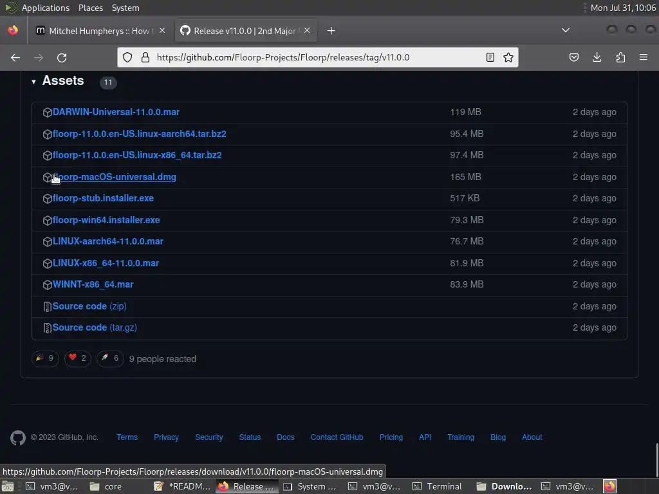Download LINUX-x86_64-11.0.0.mar

pos(106,263)
